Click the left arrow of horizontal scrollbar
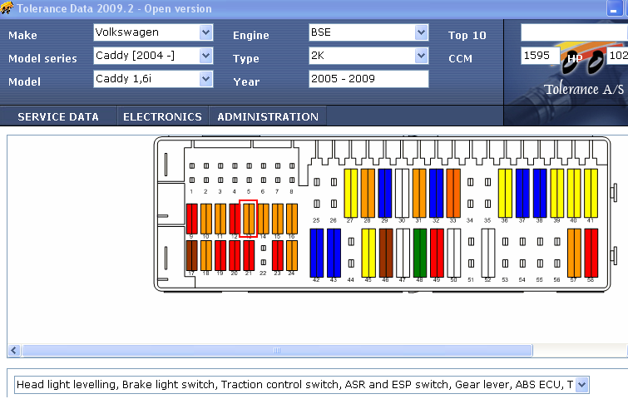The image size is (628, 399). tap(14, 351)
